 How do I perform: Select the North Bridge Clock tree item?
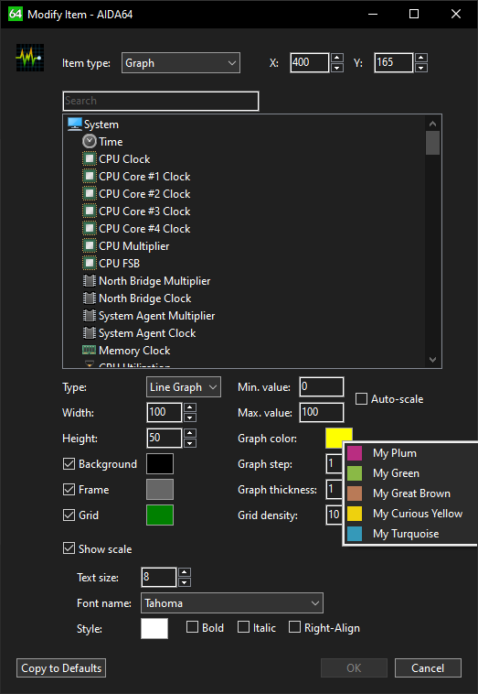(145, 298)
